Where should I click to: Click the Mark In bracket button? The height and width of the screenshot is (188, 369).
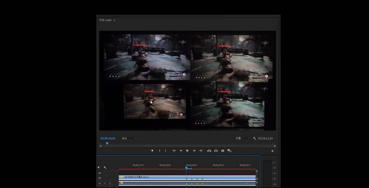point(159,151)
